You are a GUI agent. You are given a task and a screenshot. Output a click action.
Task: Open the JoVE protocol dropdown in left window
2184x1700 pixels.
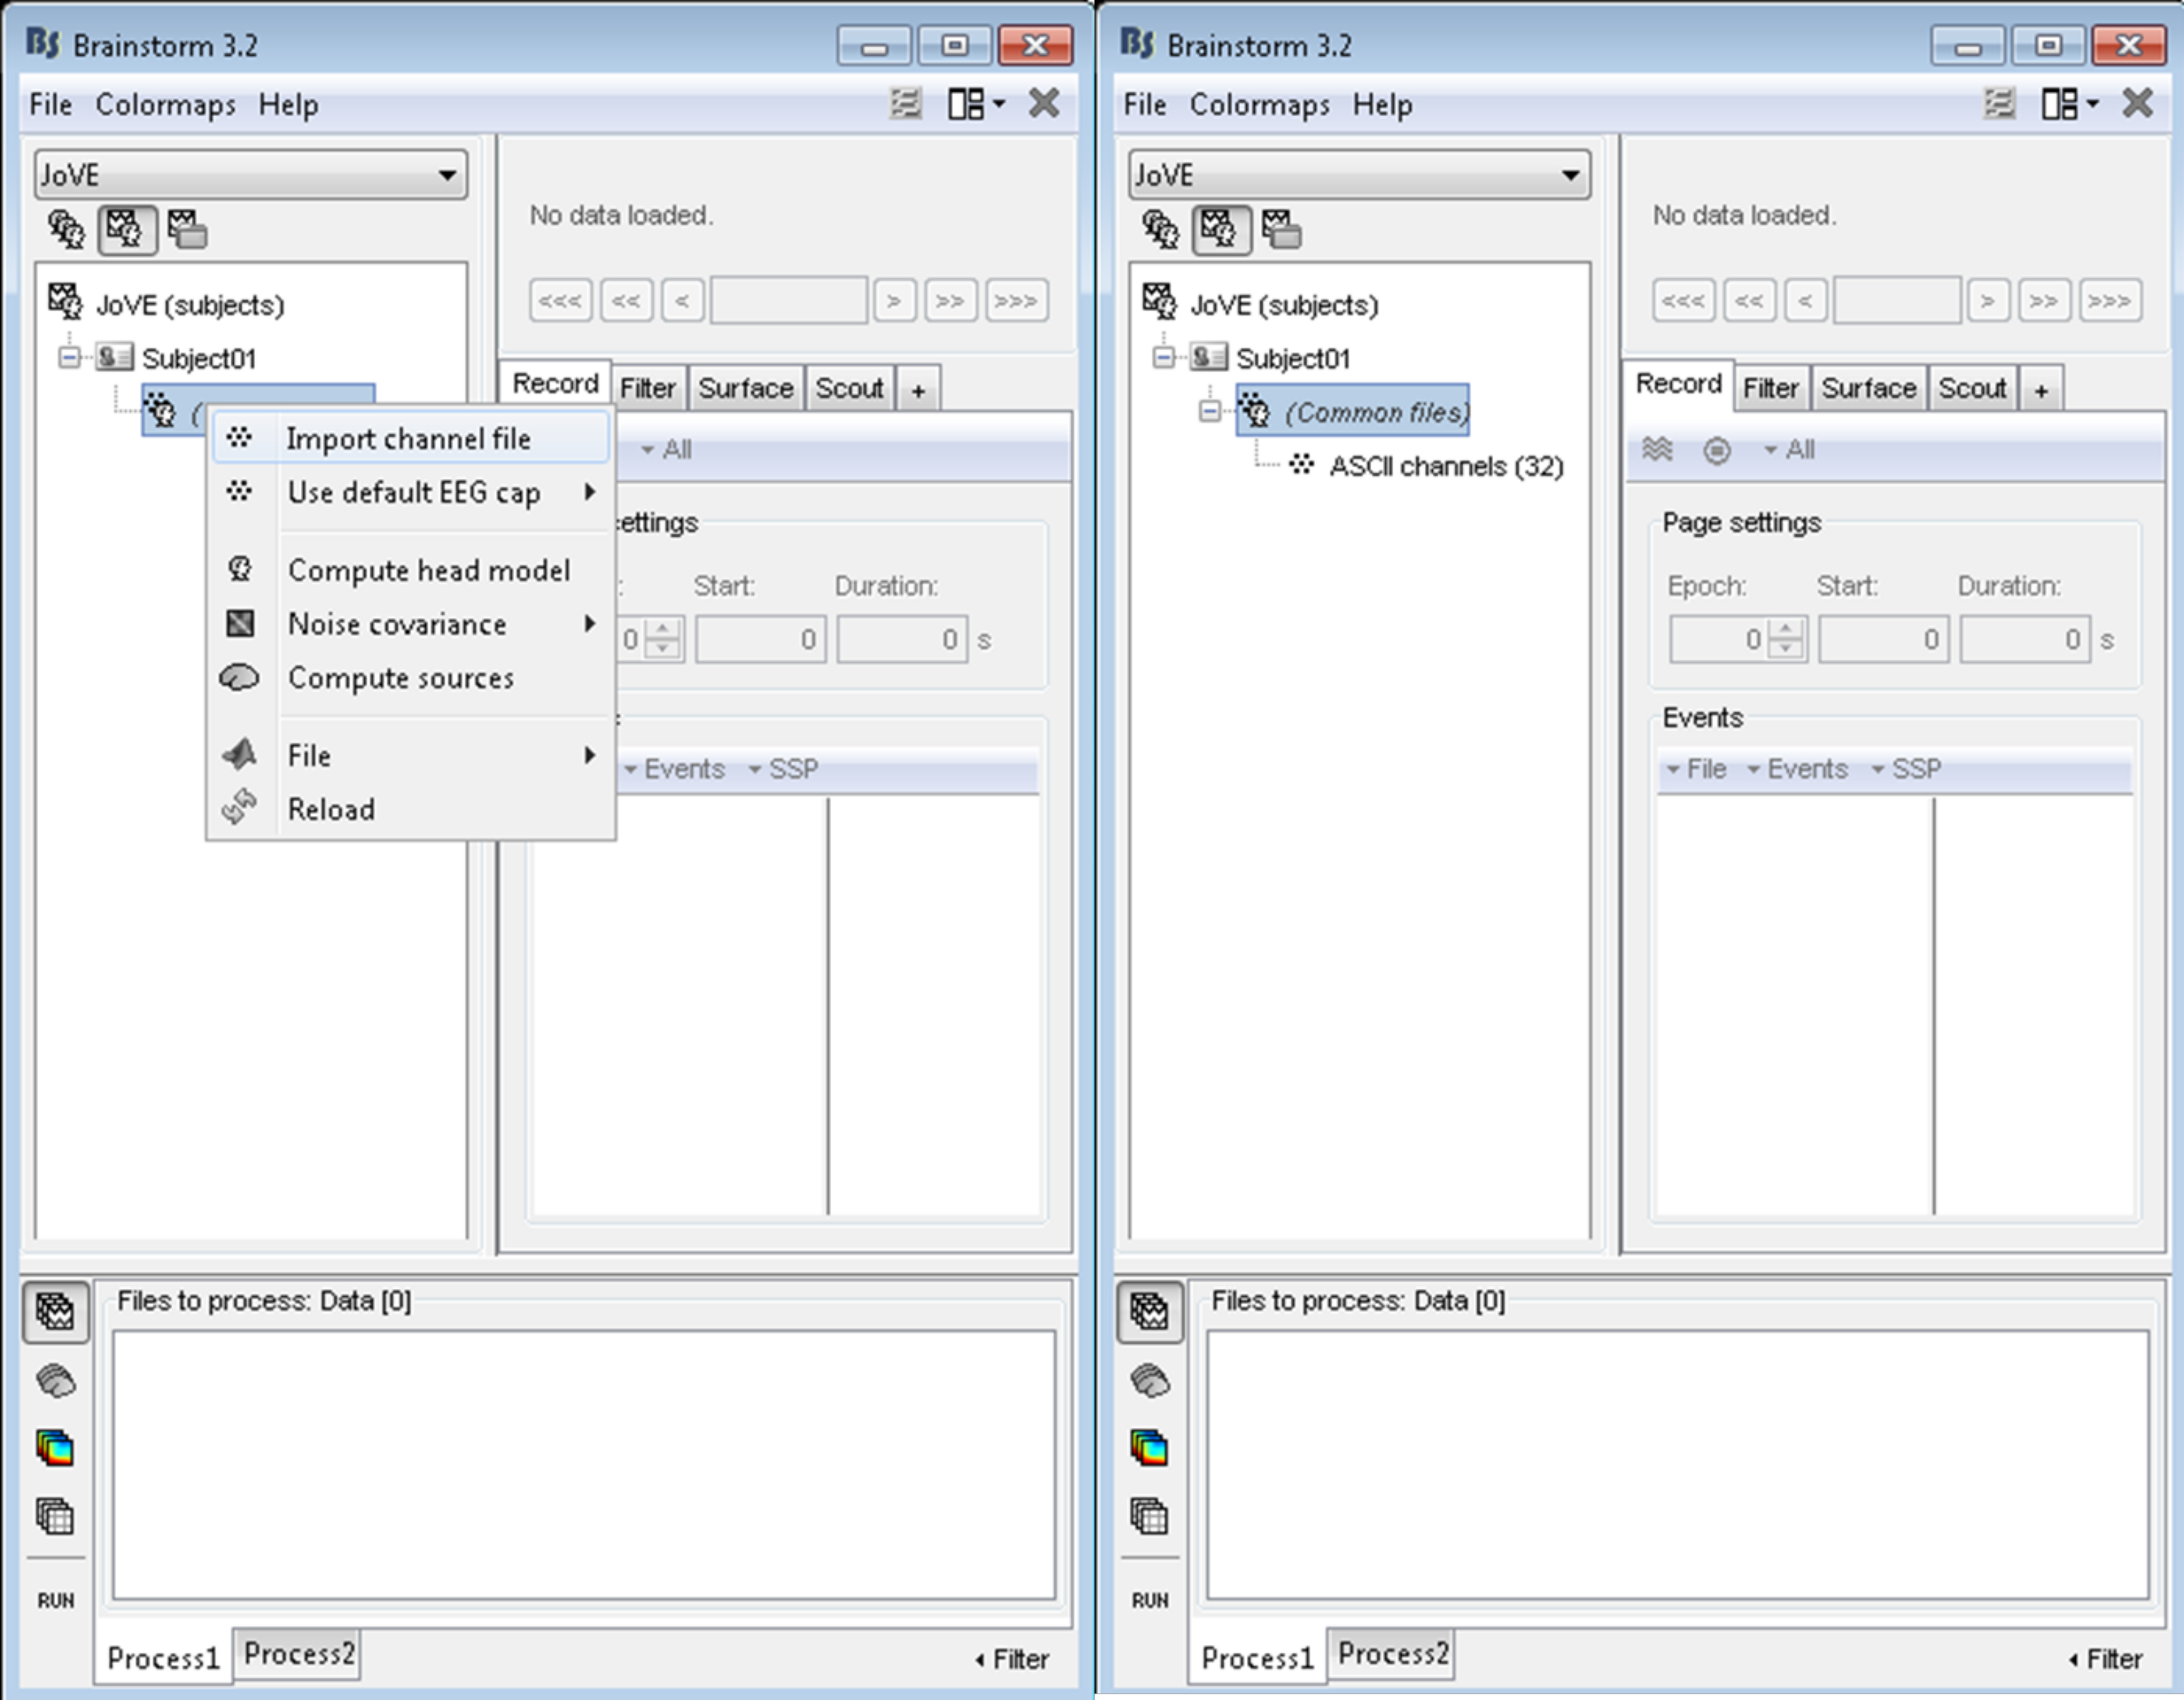[250, 175]
